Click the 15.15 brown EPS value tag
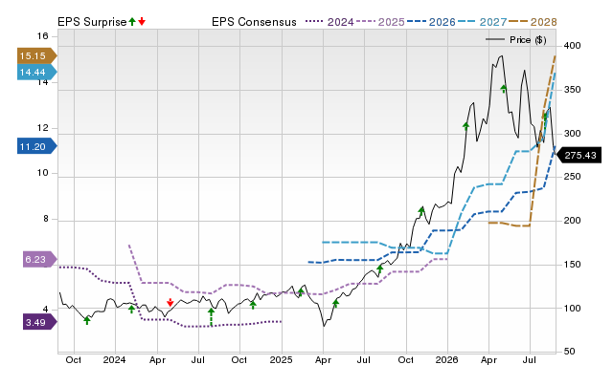 (x=36, y=55)
